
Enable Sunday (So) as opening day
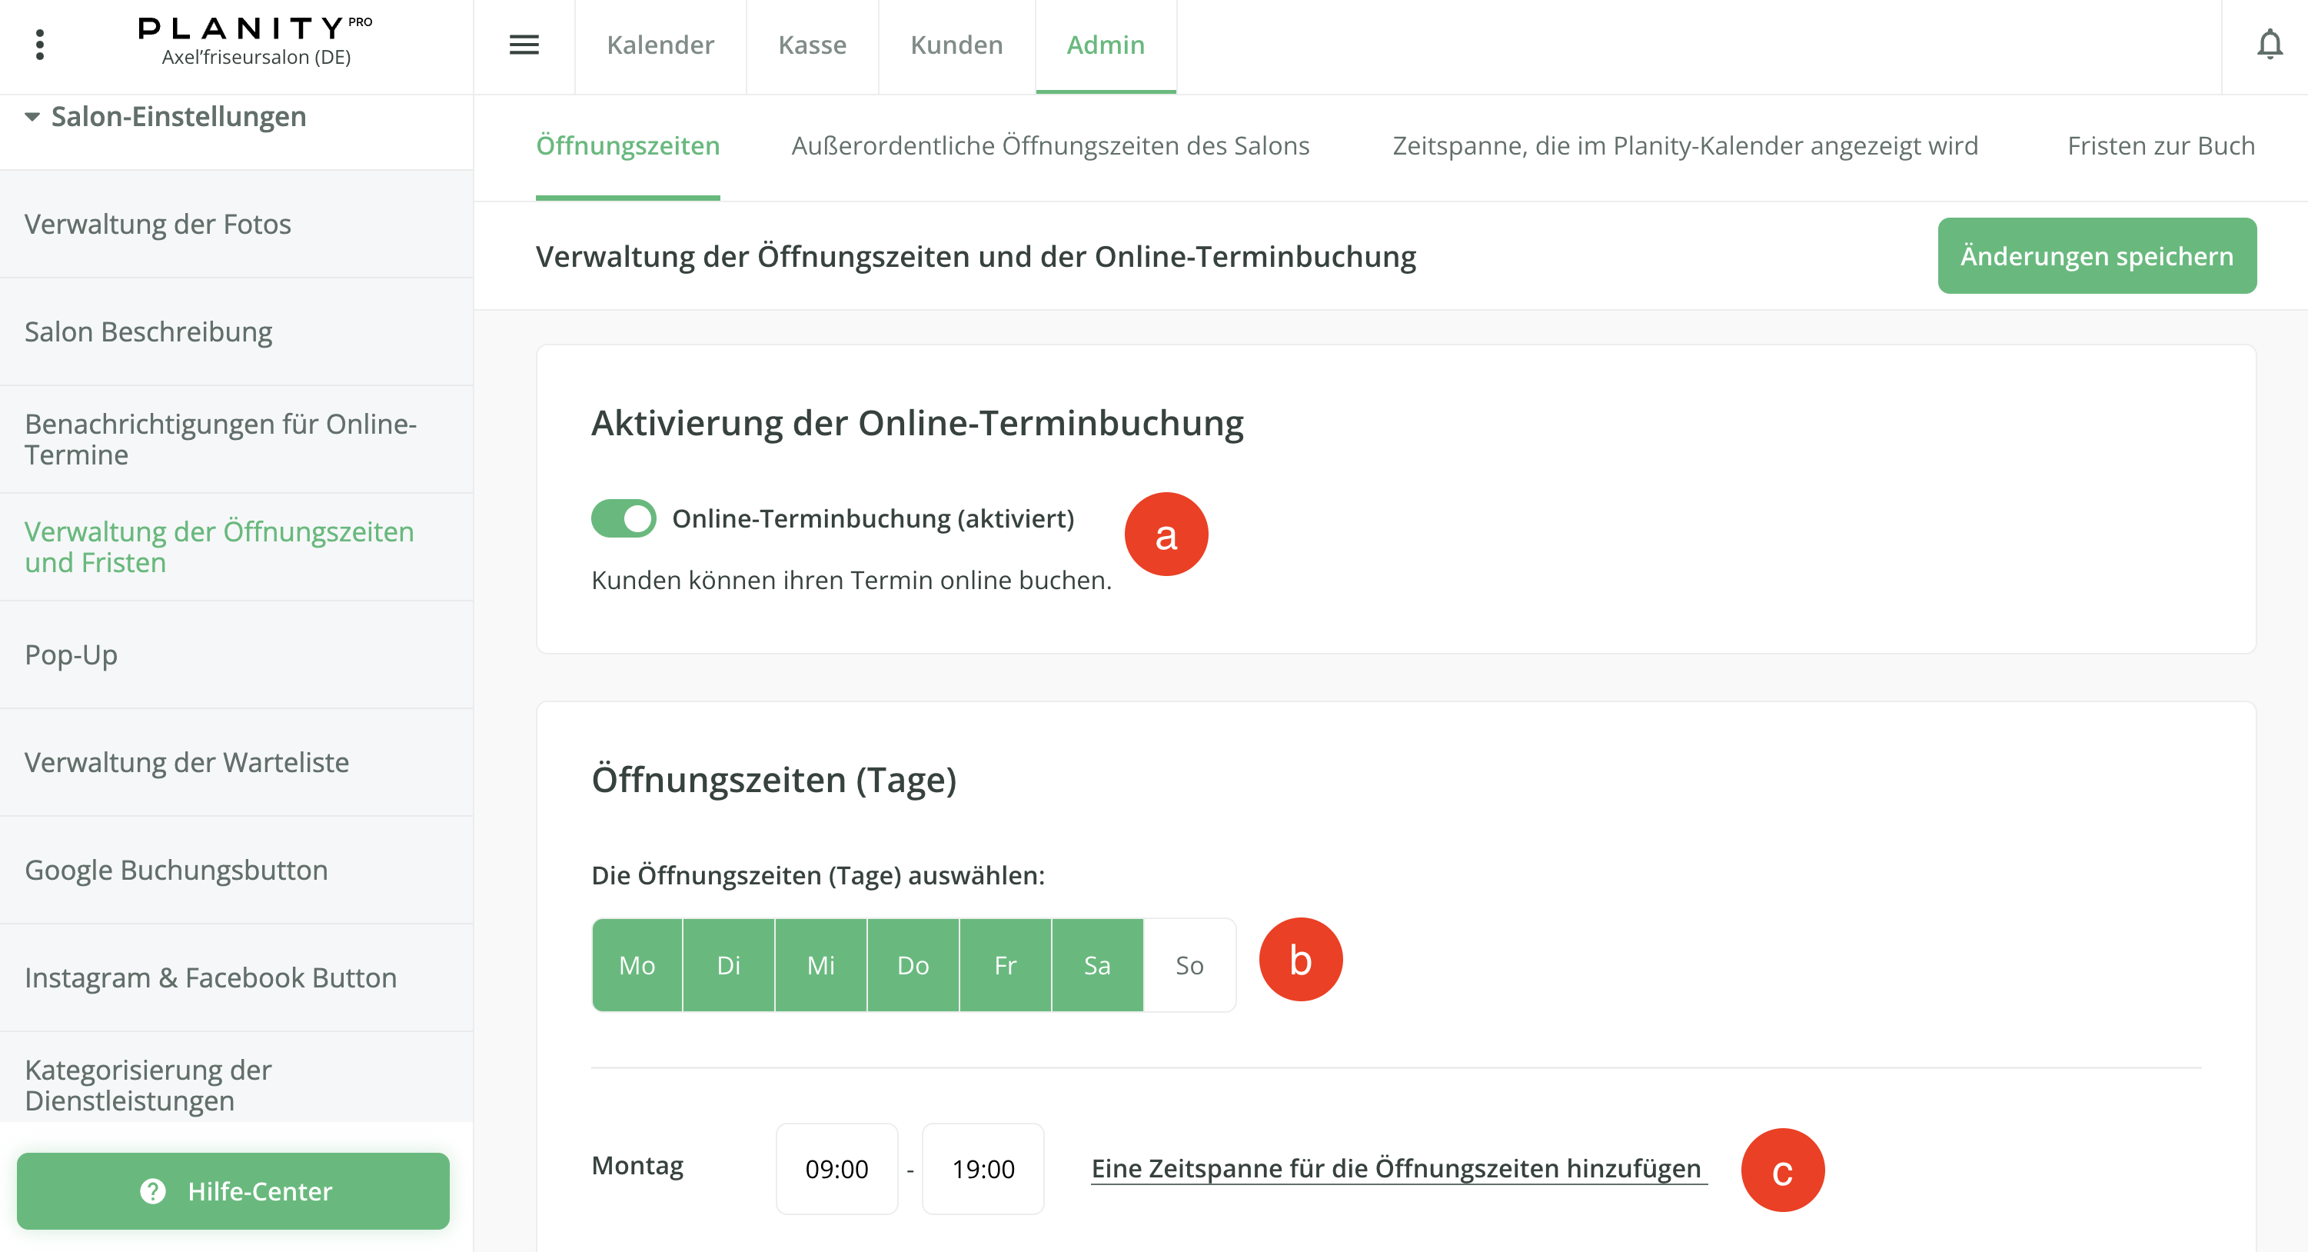click(1189, 965)
